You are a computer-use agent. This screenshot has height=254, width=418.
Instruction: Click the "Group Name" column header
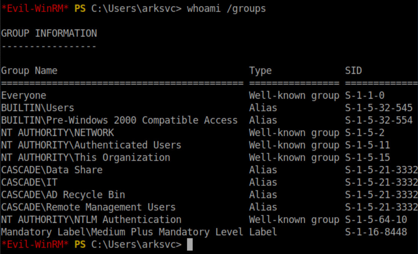[29, 71]
